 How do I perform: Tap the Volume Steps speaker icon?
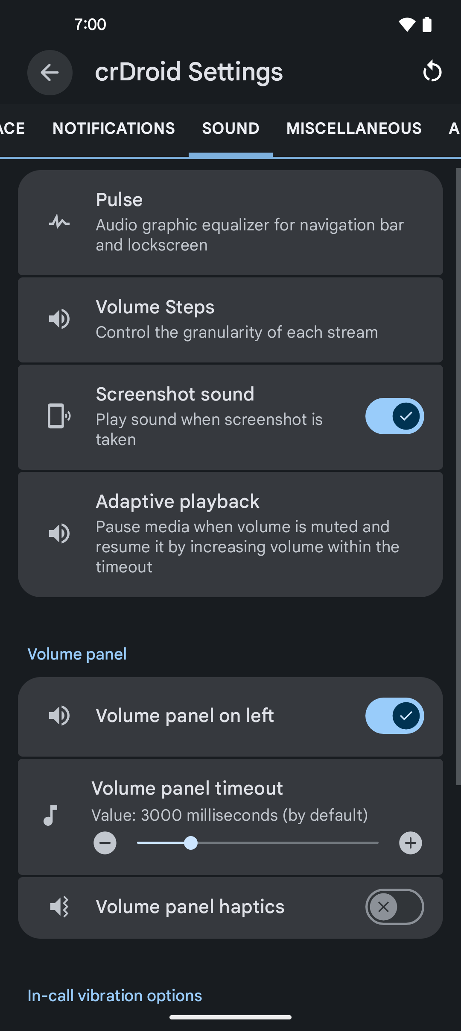(59, 319)
